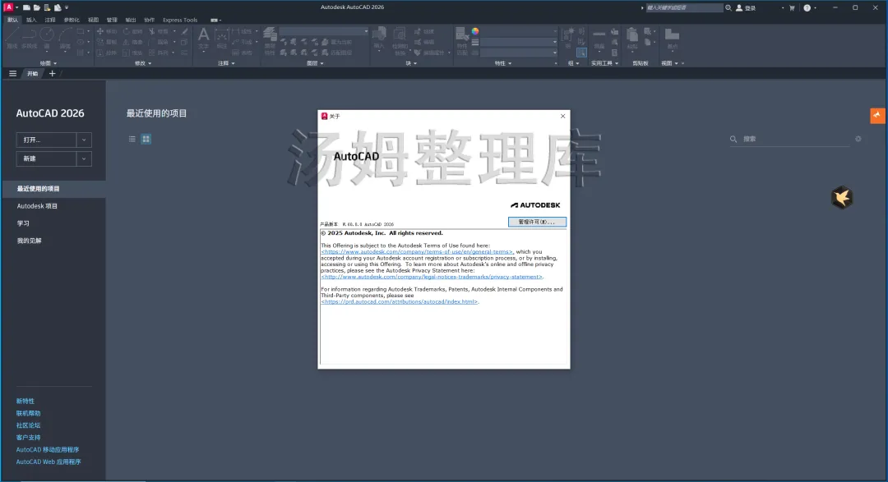Select the Polyline (多段线) tool
Viewport: 888px width, 482px height.
[29, 39]
